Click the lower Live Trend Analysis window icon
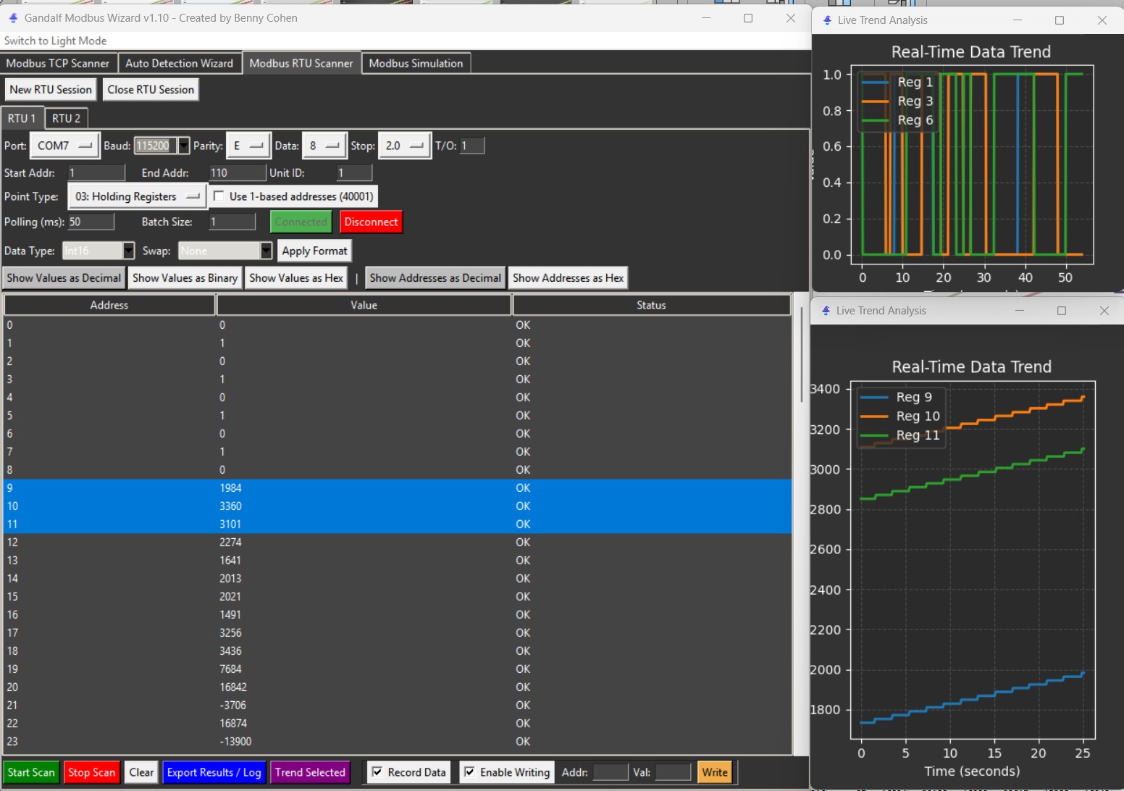1124x791 pixels. coord(826,311)
